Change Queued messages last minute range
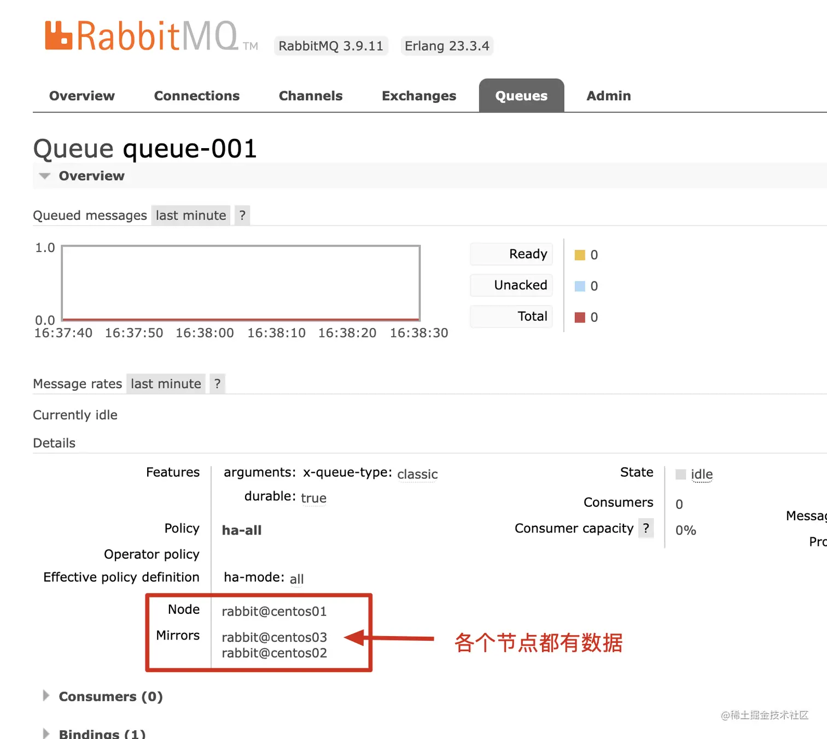Image resolution: width=827 pixels, height=739 pixels. click(191, 215)
